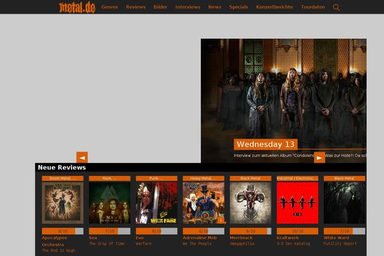Viewport: 384px width, 256px height.
Task: Open Merrimack album cover
Action: (x=250, y=203)
